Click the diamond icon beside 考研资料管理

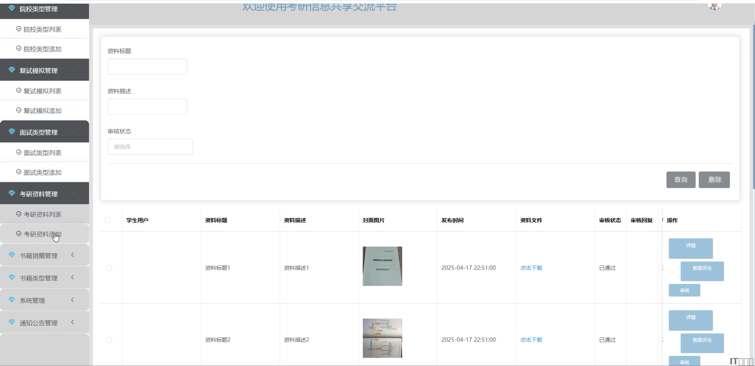[x=12, y=193]
